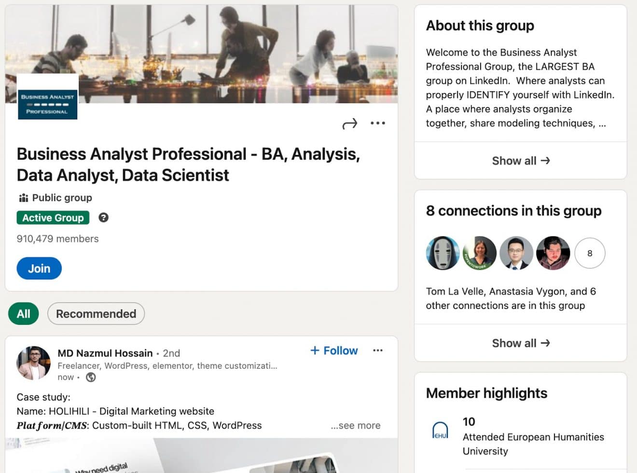Viewport: 637px width, 473px height.
Task: Switch to the All feed tab
Action: point(23,314)
